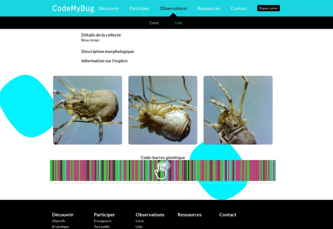Go to Ressources in the header
The image size is (333, 229).
[x=208, y=8]
